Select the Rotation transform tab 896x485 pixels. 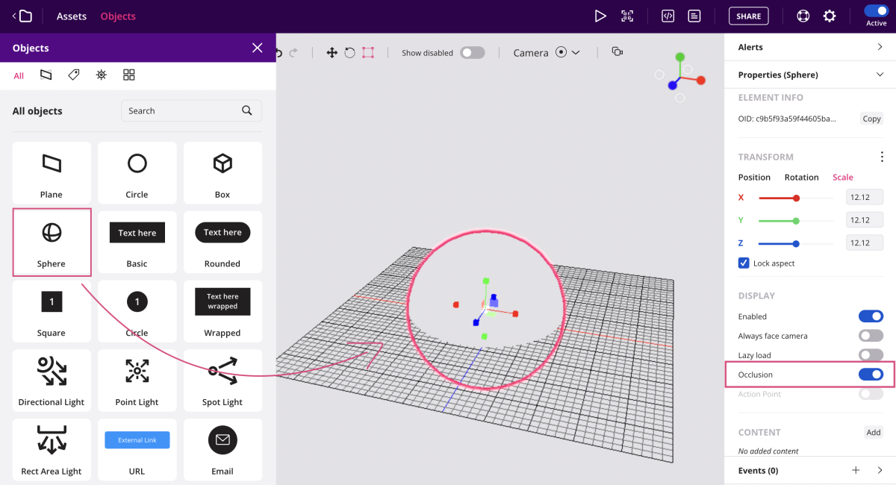801,177
